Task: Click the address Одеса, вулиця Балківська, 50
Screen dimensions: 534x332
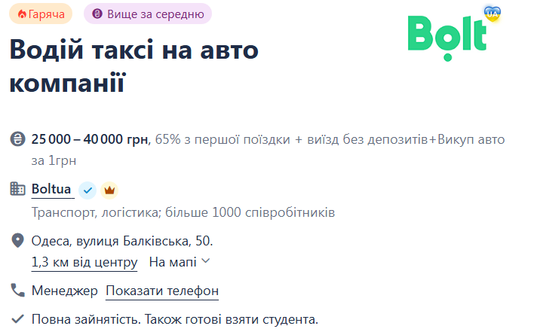Action: coord(122,241)
